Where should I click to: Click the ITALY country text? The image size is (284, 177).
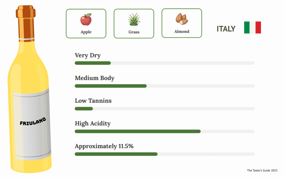point(226,29)
